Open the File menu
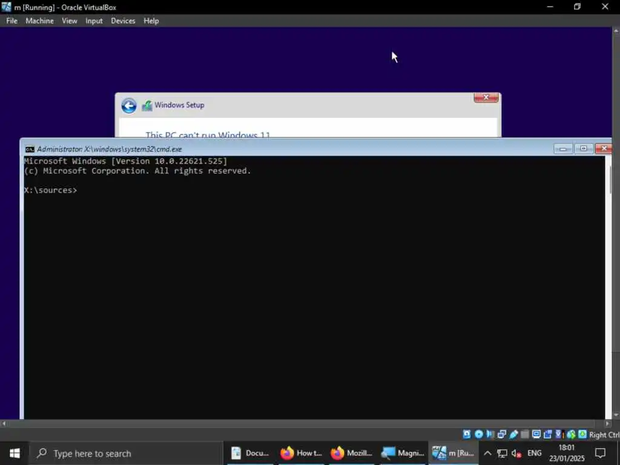The image size is (620, 465). [x=12, y=21]
